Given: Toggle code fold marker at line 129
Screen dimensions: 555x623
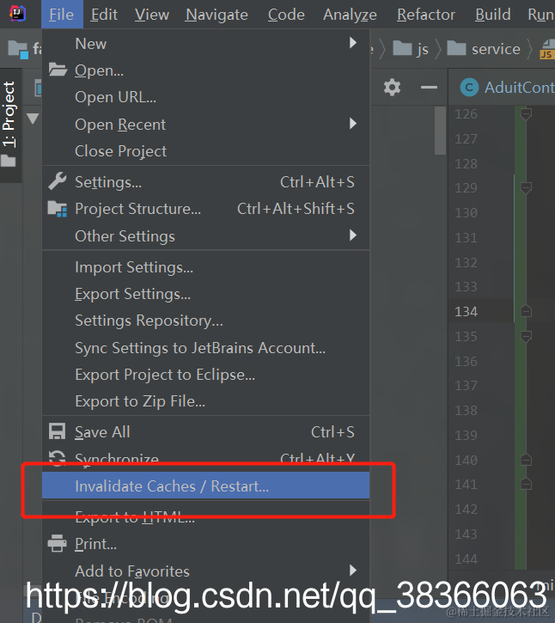Looking at the screenshot, I should pos(526,187).
